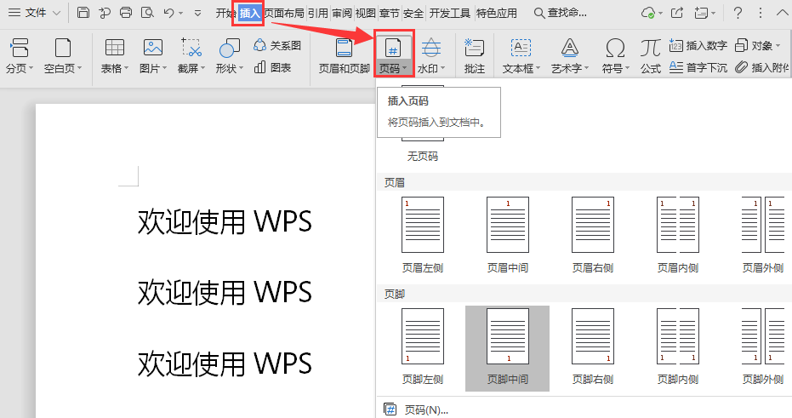Click the 插入数字 button
The height and width of the screenshot is (418, 792).
[698, 45]
